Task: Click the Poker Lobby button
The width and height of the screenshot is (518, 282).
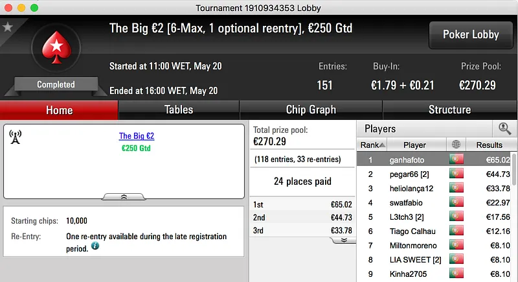Action: point(471,35)
